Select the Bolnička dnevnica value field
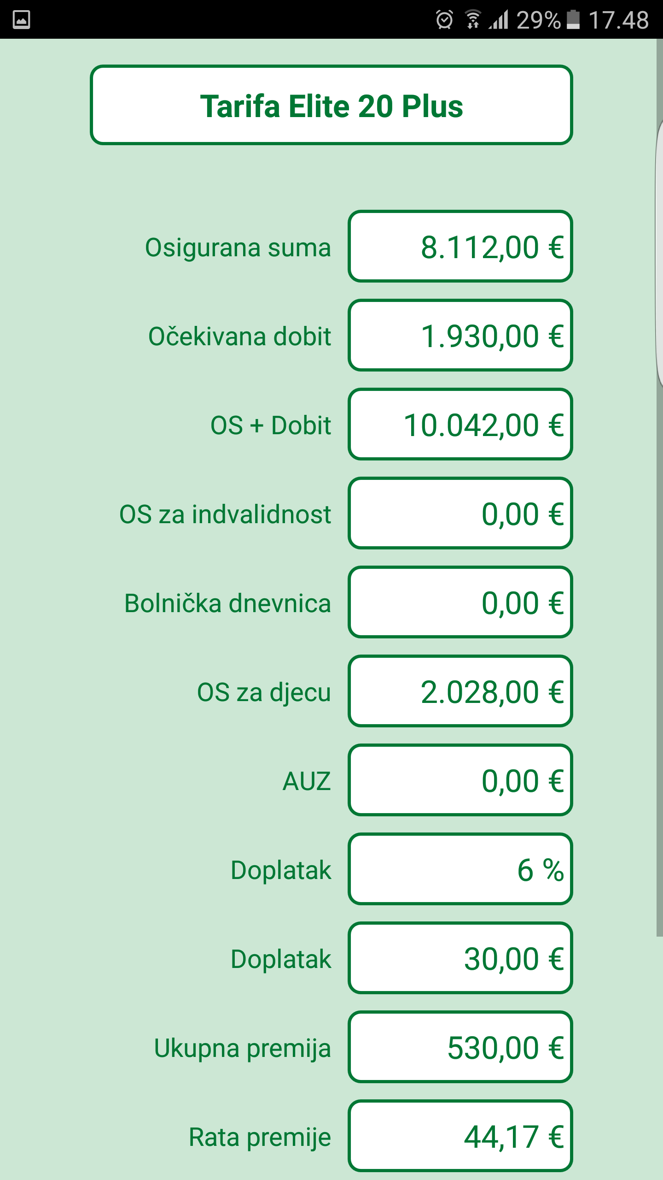The image size is (663, 1180). coord(460,602)
